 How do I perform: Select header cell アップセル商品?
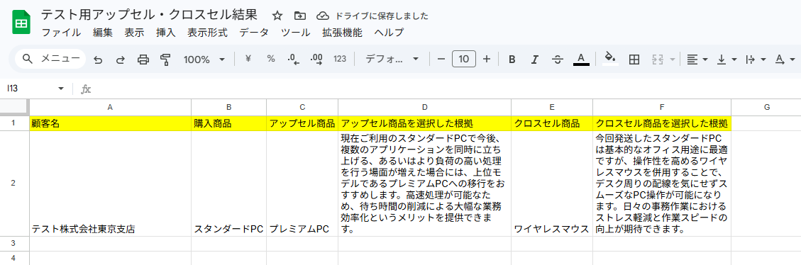pos(302,123)
